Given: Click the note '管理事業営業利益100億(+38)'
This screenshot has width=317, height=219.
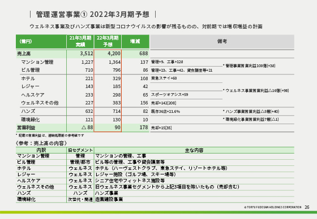Looking at the screenshot, I should tap(249, 65).
